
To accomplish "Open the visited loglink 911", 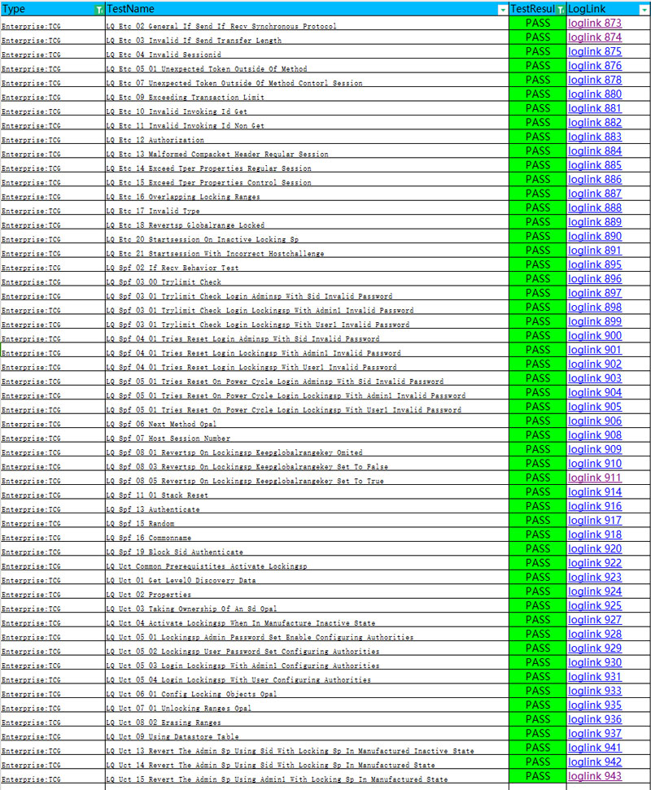I will coord(595,478).
